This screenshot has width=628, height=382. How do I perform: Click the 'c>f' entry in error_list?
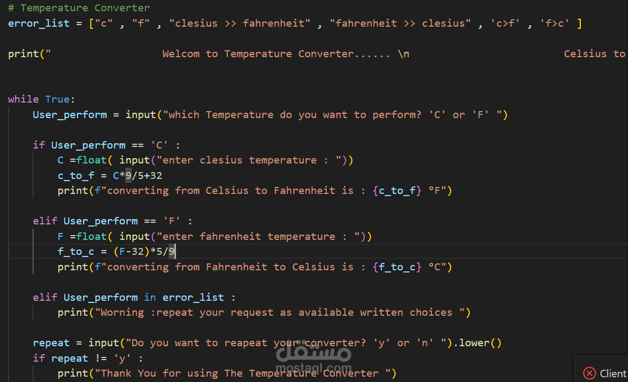click(505, 23)
